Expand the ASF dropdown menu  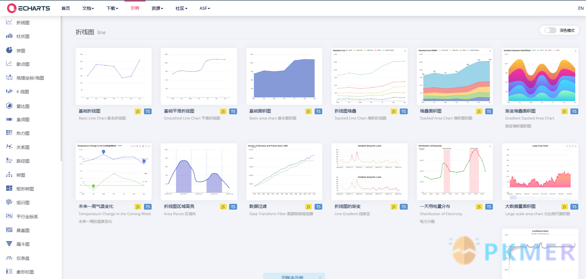coord(205,8)
